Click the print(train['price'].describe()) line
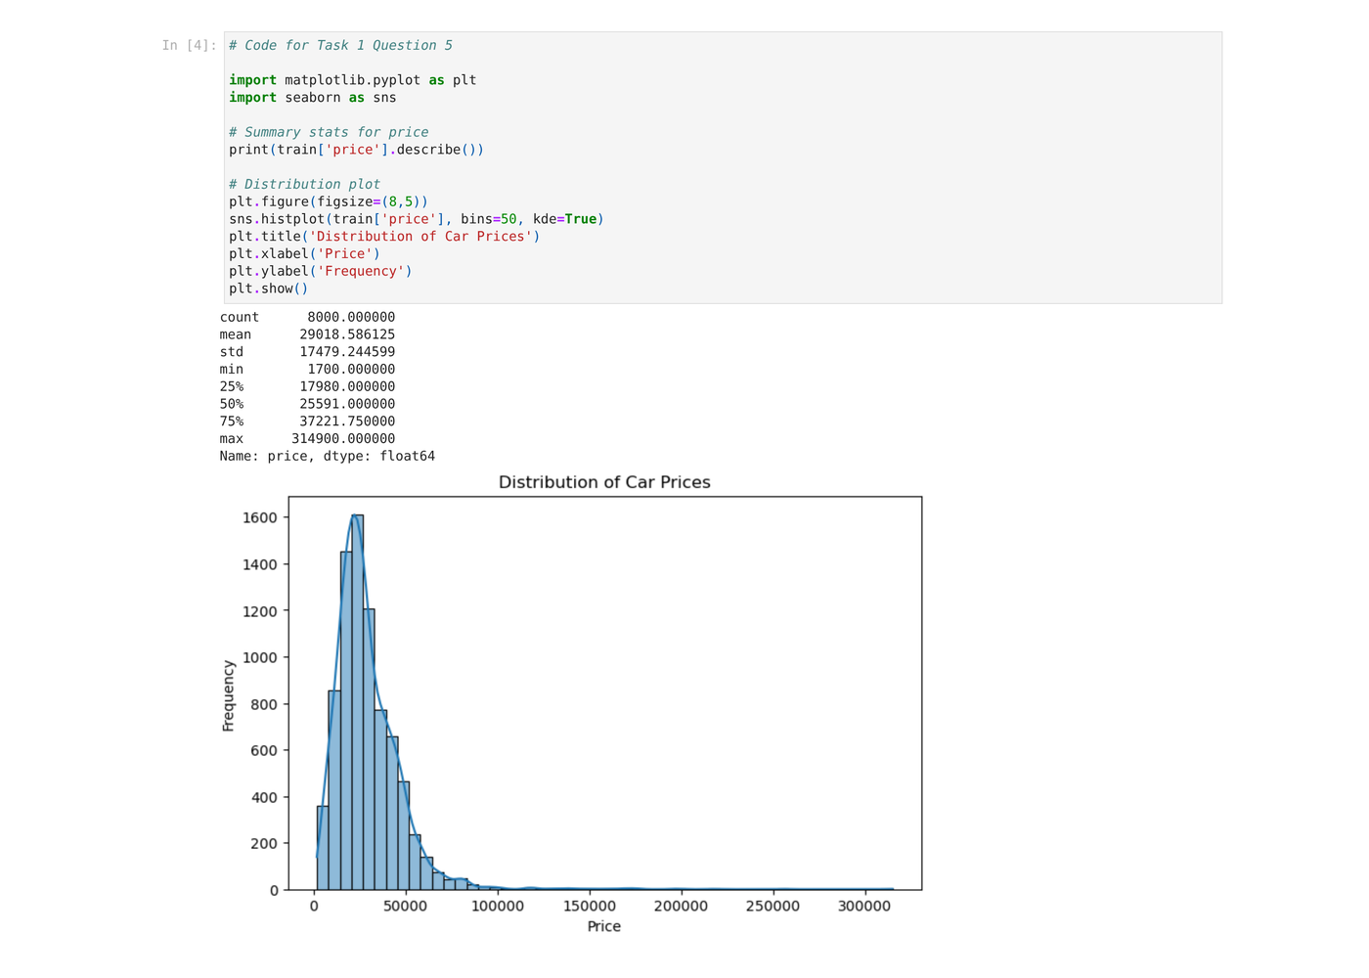 pos(356,150)
